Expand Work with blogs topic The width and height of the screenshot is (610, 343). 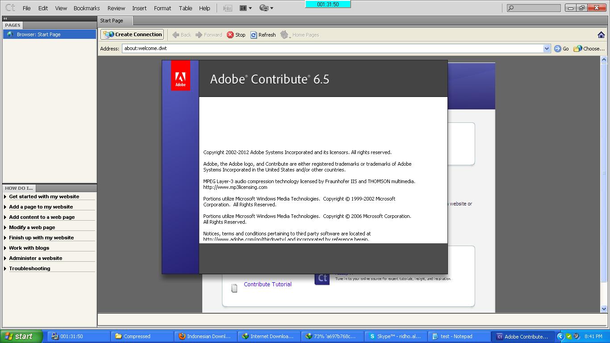click(29, 248)
